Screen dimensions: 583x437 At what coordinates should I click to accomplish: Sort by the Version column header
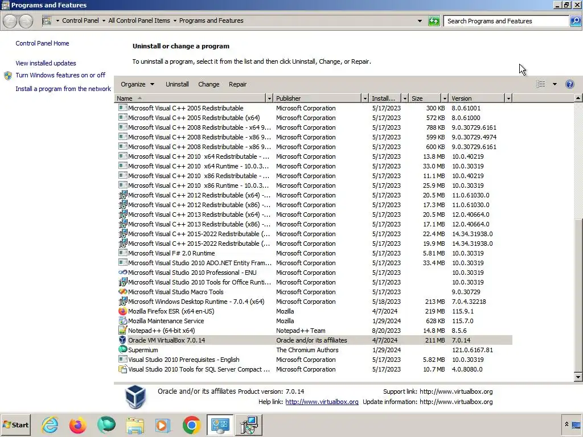pyautogui.click(x=477, y=98)
